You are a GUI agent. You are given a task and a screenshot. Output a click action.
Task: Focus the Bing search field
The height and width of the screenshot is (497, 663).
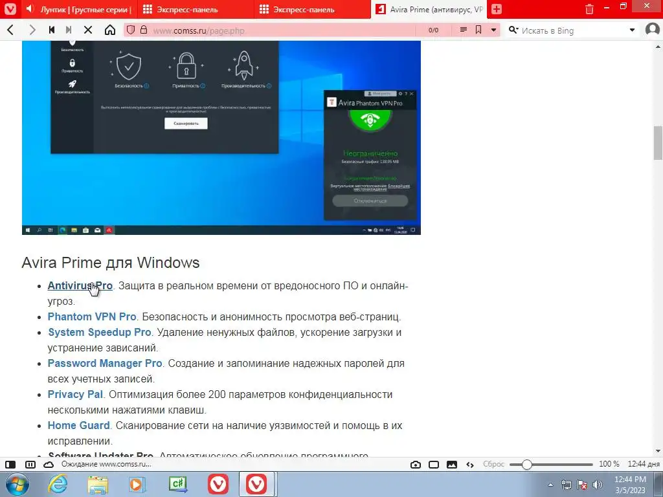(573, 30)
